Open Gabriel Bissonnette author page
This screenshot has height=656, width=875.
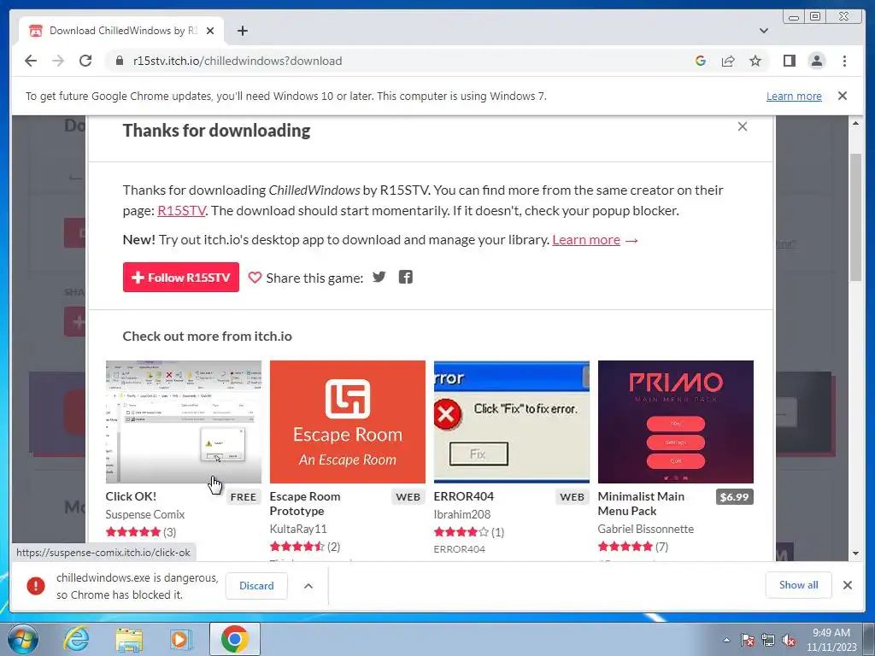(646, 529)
